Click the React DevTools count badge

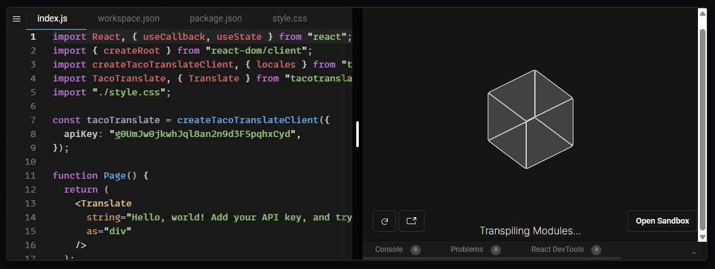[x=596, y=249]
